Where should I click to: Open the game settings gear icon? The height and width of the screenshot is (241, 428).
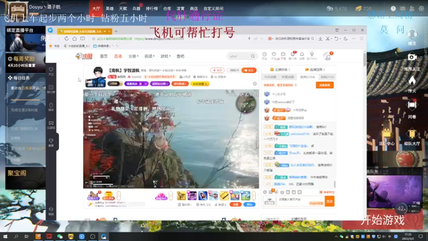[422, 9]
